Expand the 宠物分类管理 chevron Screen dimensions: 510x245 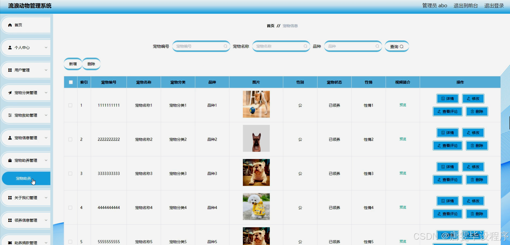click(x=46, y=93)
